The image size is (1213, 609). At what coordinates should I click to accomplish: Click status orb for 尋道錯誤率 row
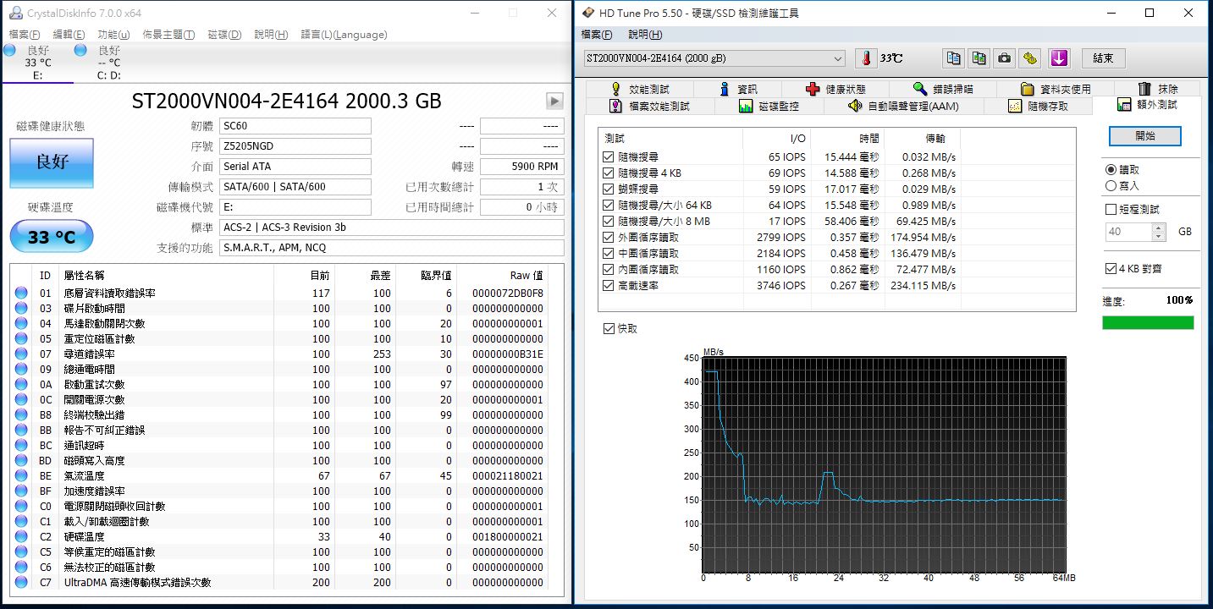coord(20,354)
